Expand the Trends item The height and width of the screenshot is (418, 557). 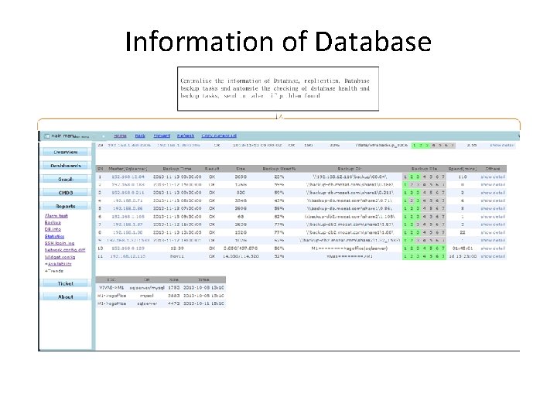click(x=54, y=271)
